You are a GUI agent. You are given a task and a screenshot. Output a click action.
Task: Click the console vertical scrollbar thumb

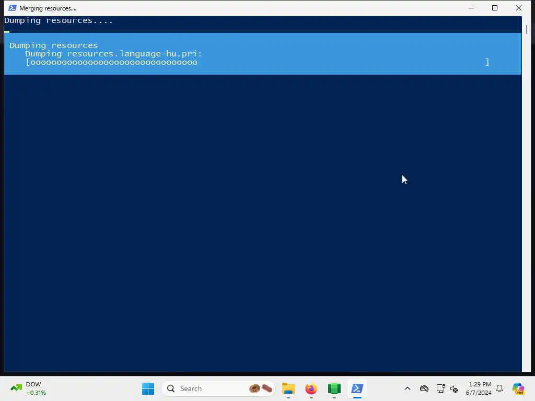click(x=527, y=29)
